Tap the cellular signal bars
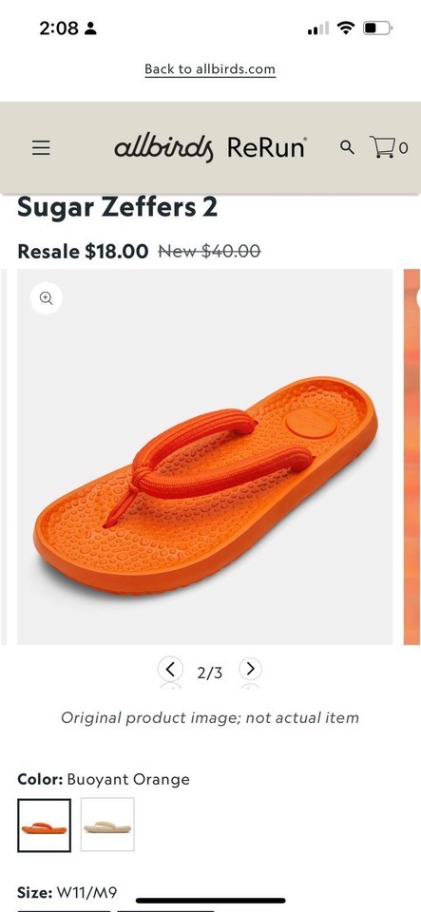The image size is (421, 912). (318, 28)
